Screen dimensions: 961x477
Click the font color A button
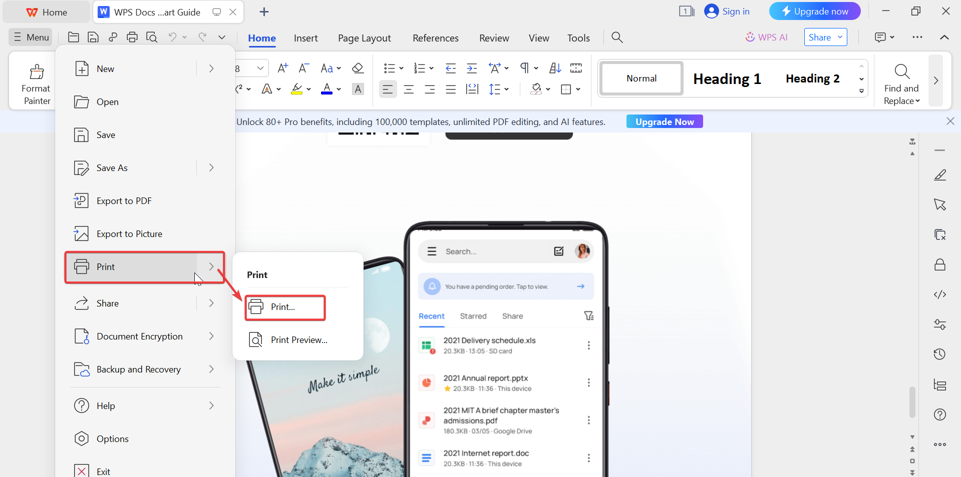[x=327, y=89]
